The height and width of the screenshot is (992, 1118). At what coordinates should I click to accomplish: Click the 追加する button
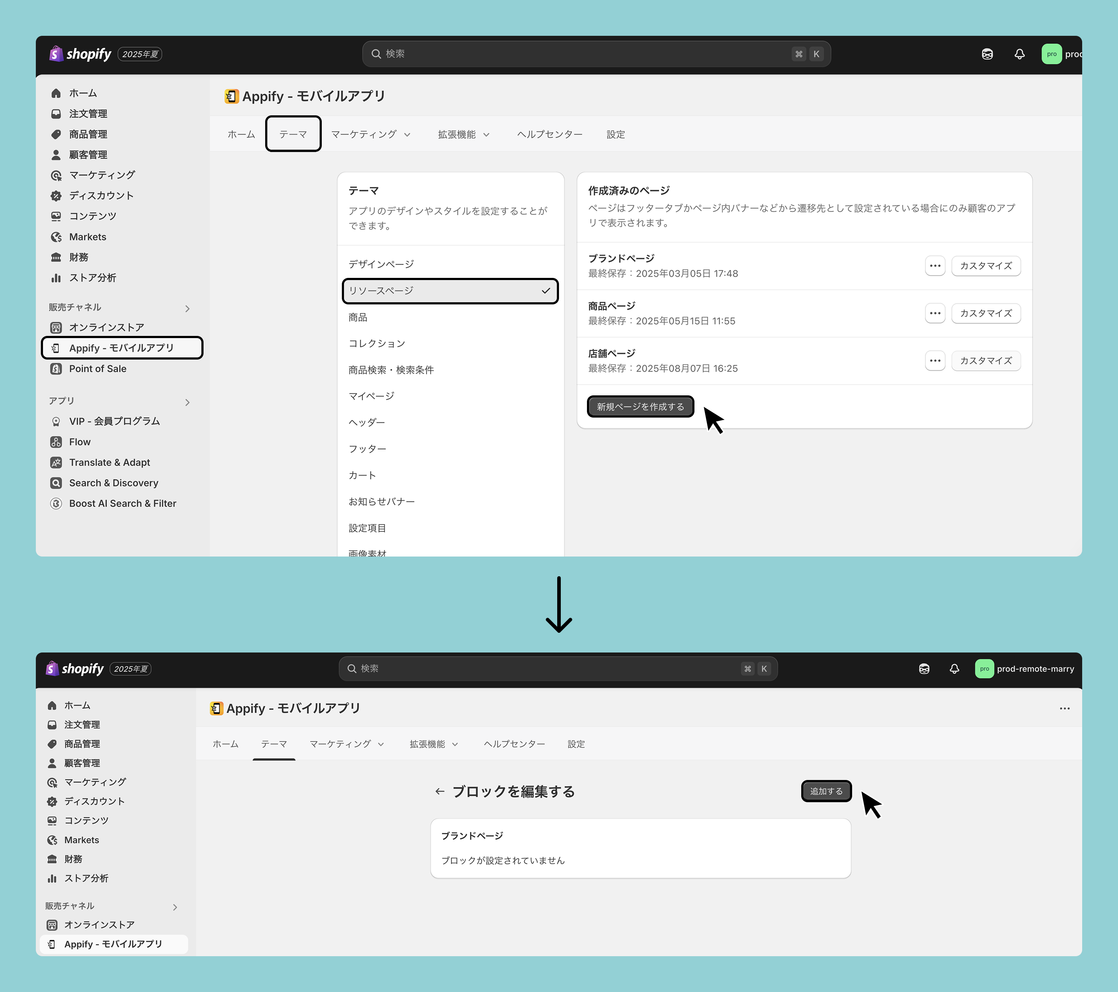pyautogui.click(x=826, y=791)
